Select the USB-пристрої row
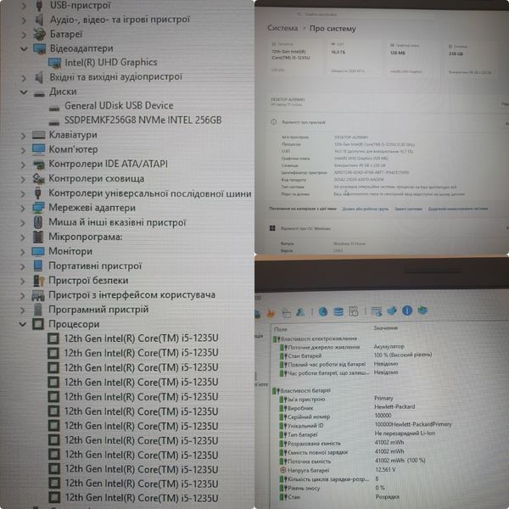The image size is (509, 509). [81, 5]
